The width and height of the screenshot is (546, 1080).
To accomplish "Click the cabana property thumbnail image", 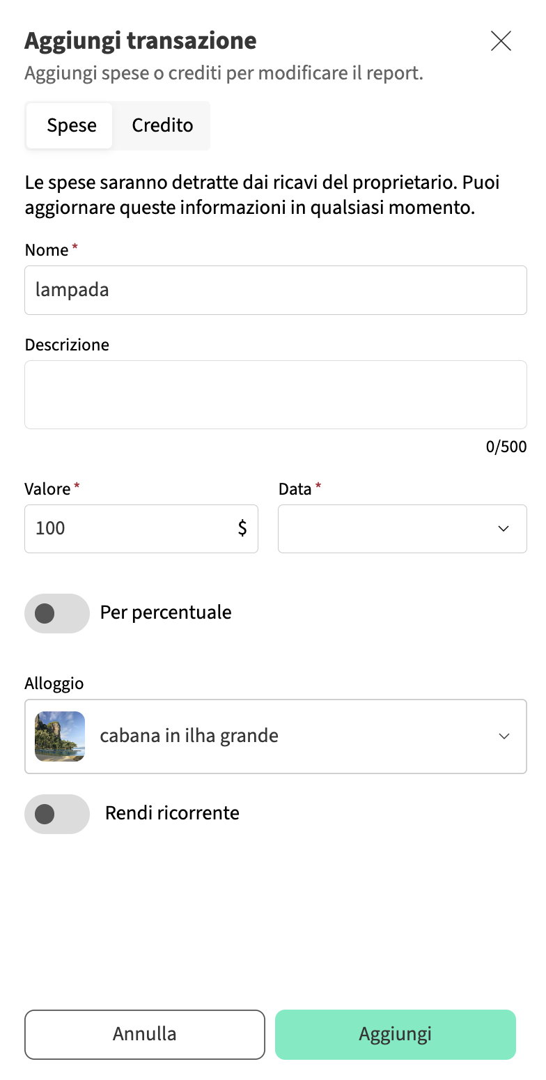I will [60, 736].
